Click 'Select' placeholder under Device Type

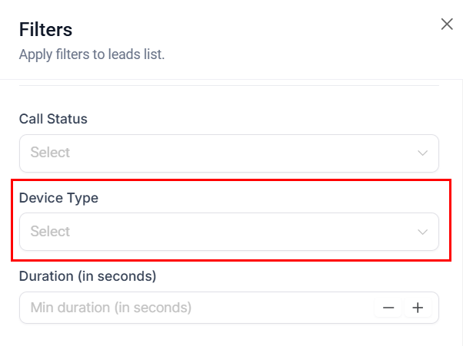click(50, 232)
